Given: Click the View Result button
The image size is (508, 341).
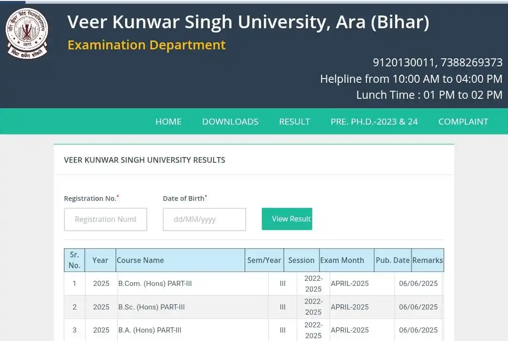Looking at the screenshot, I should point(287,219).
